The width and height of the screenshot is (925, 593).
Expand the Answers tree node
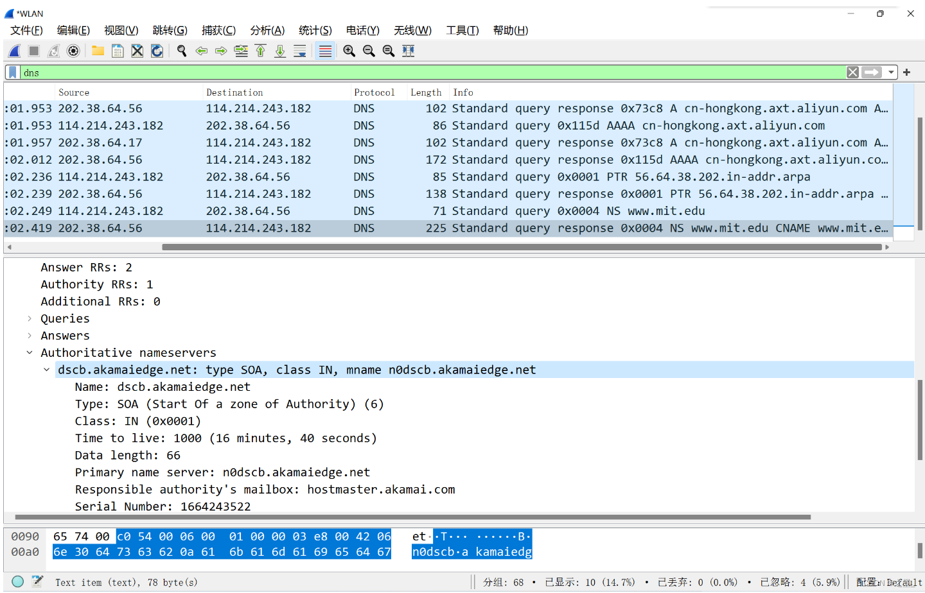(x=30, y=336)
